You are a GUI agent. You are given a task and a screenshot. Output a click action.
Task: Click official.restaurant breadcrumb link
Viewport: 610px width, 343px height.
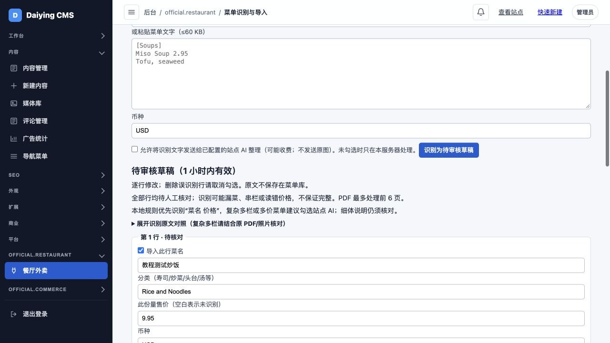coord(190,12)
